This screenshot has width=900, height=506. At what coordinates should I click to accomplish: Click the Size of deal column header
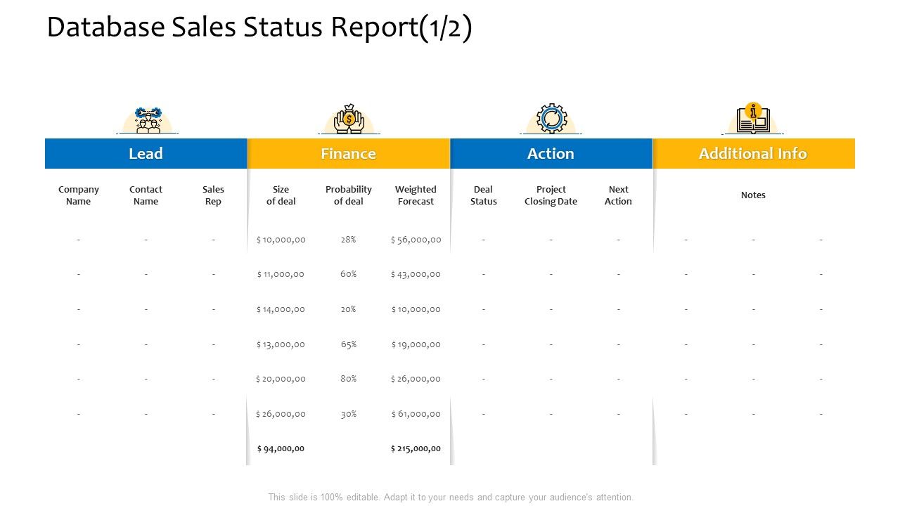[x=281, y=195]
